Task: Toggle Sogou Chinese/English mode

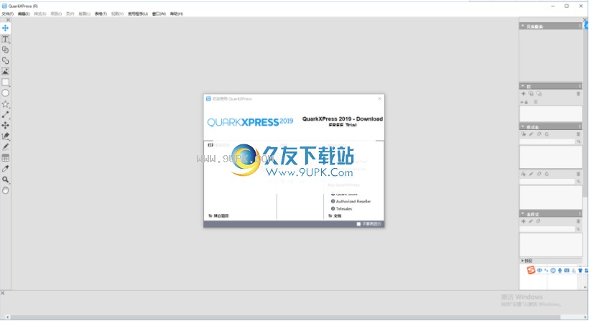Action: [x=539, y=270]
